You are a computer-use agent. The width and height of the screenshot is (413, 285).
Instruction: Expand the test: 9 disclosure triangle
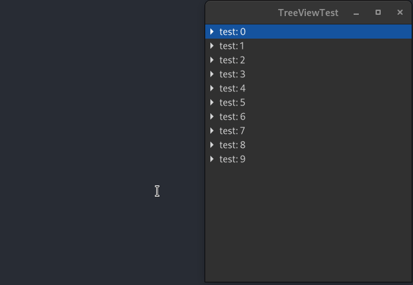coord(212,159)
